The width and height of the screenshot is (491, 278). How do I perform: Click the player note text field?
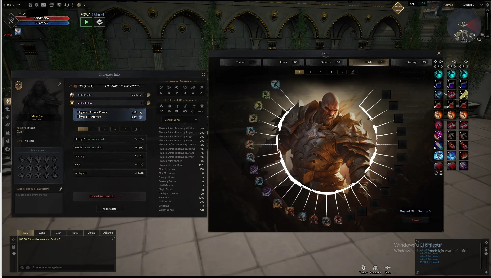pyautogui.click(x=38, y=203)
